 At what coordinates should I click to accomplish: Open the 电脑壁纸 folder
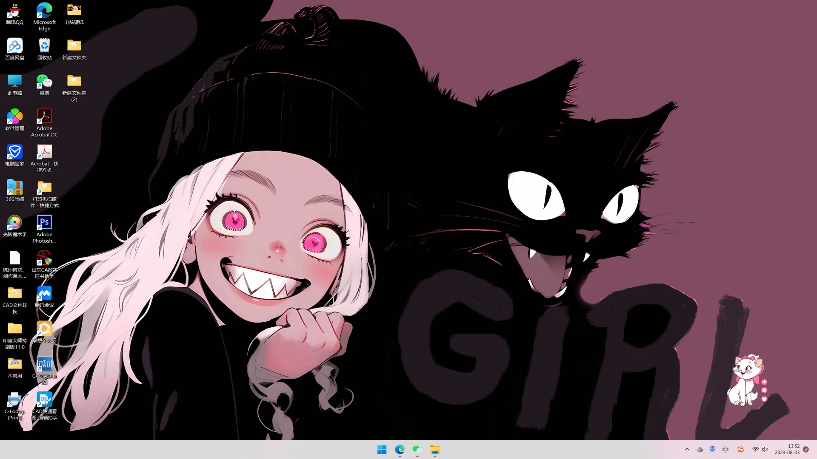pyautogui.click(x=74, y=14)
